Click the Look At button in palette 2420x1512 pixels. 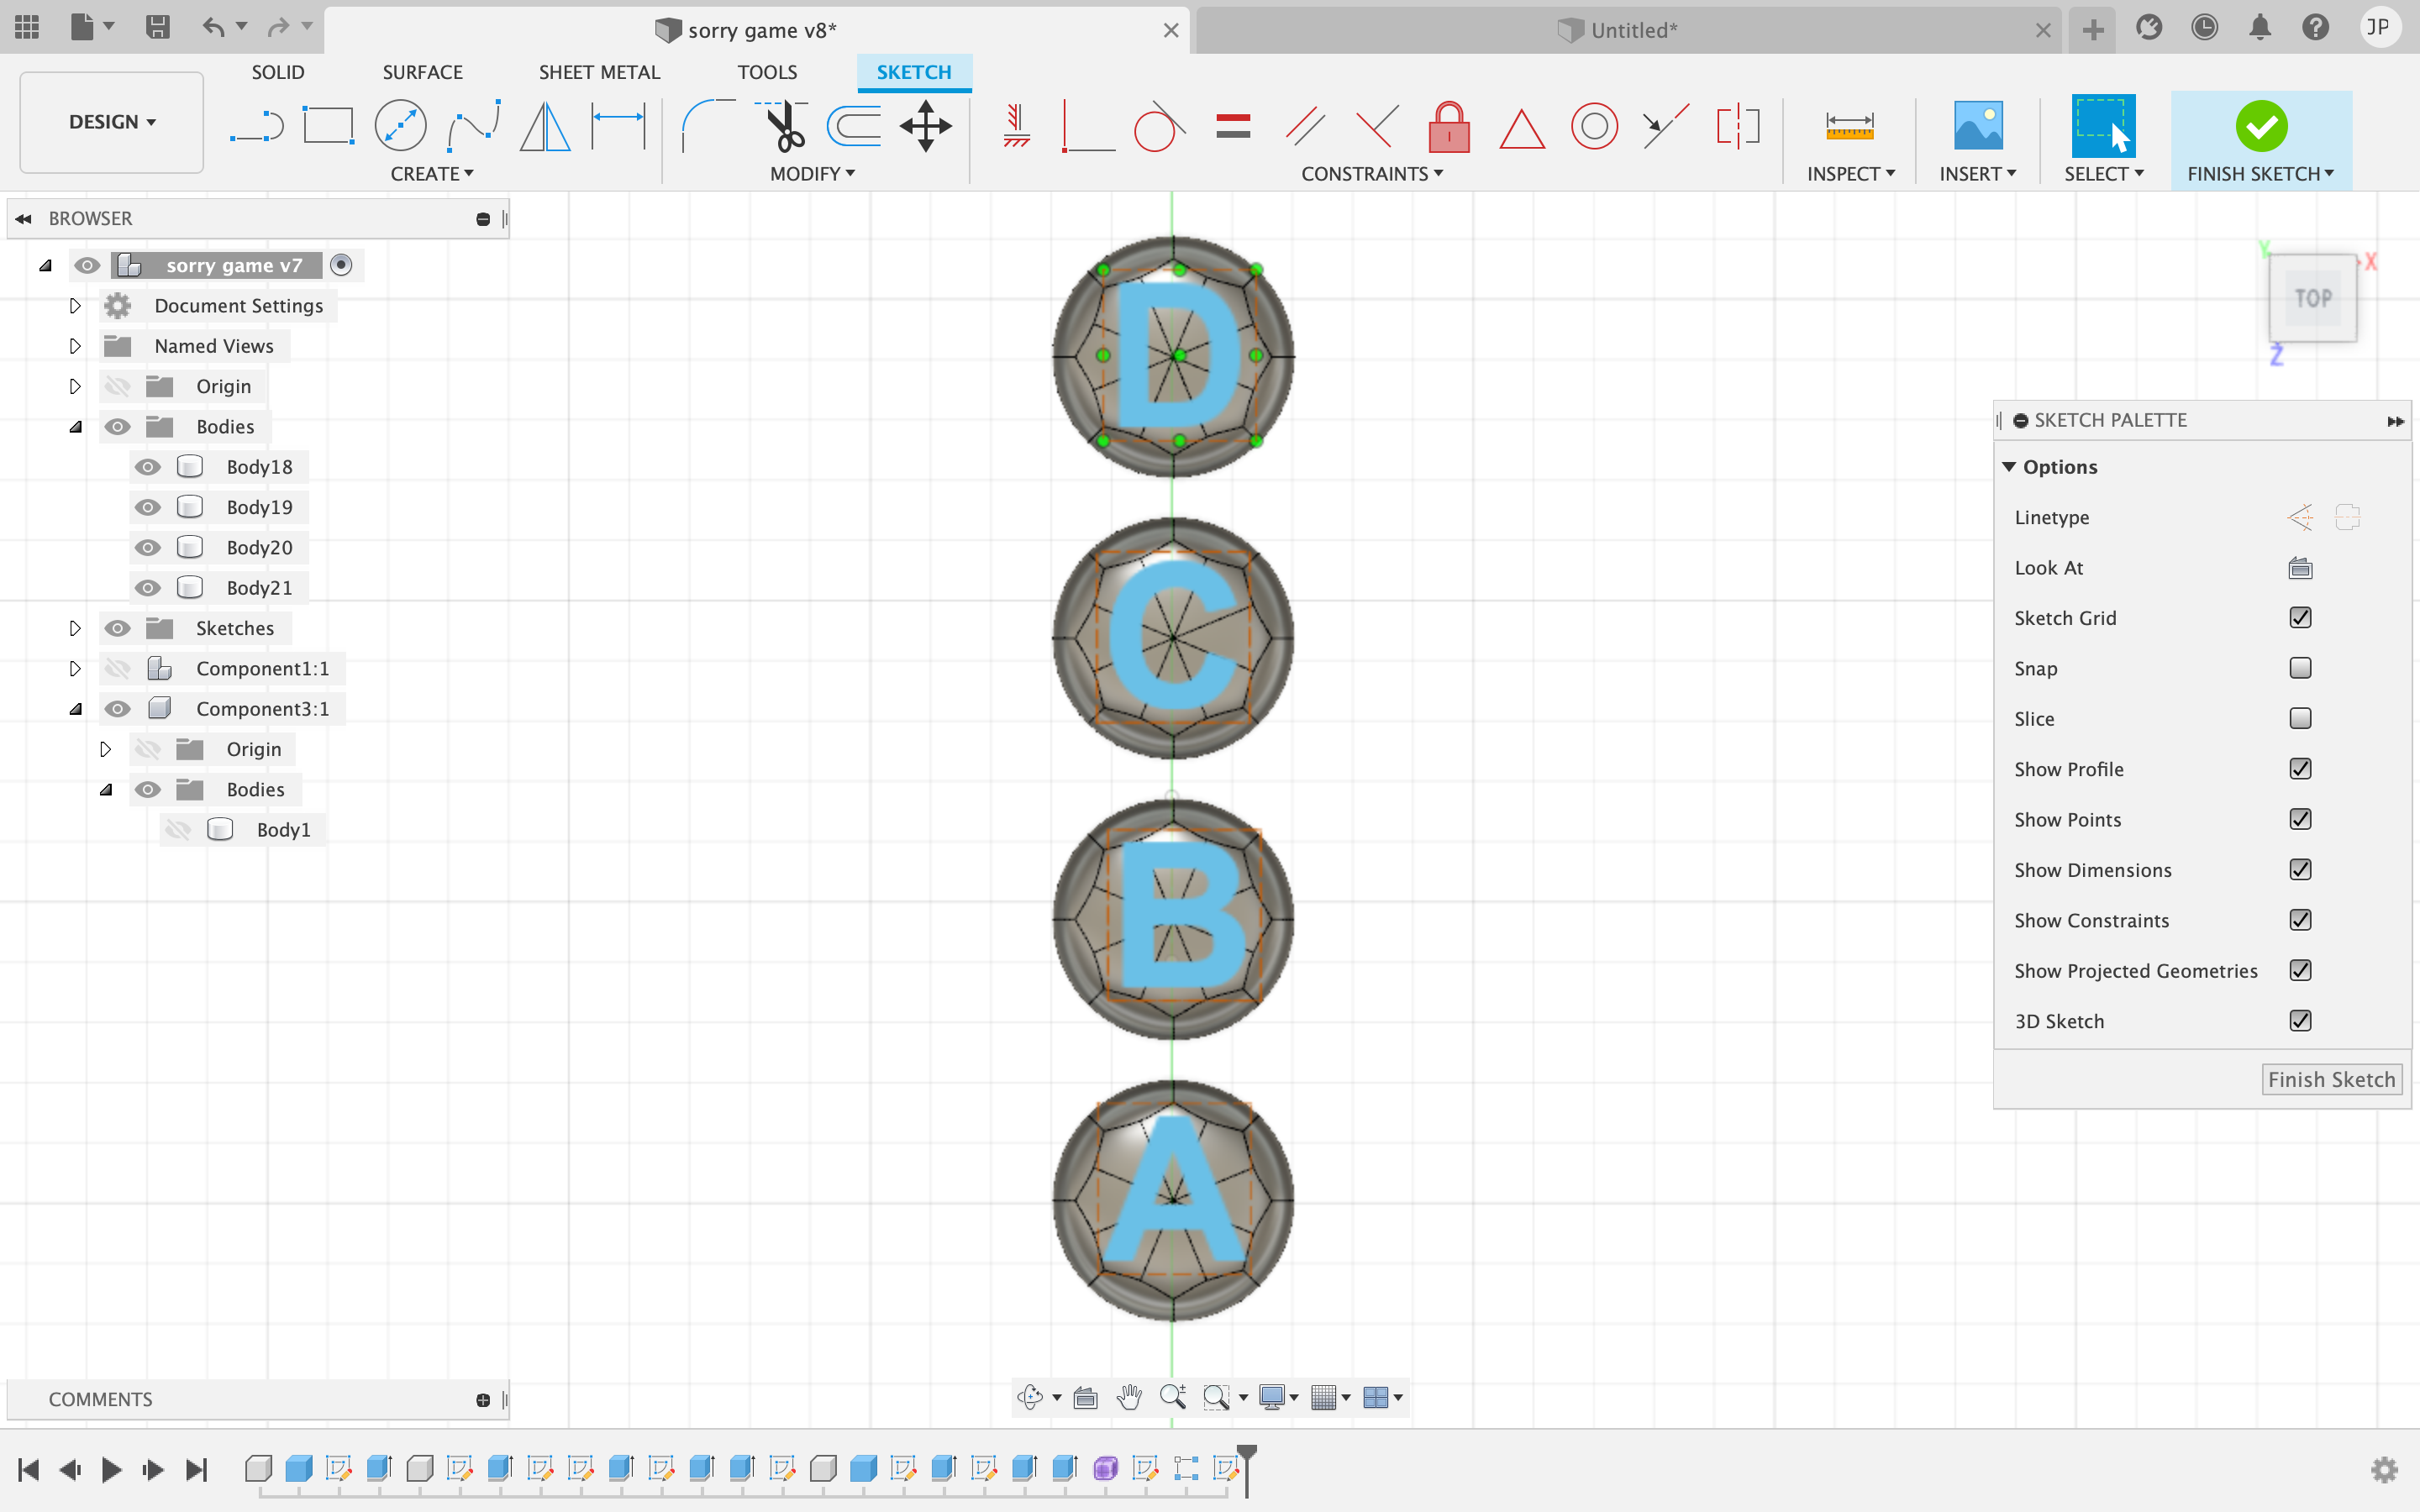[2300, 568]
